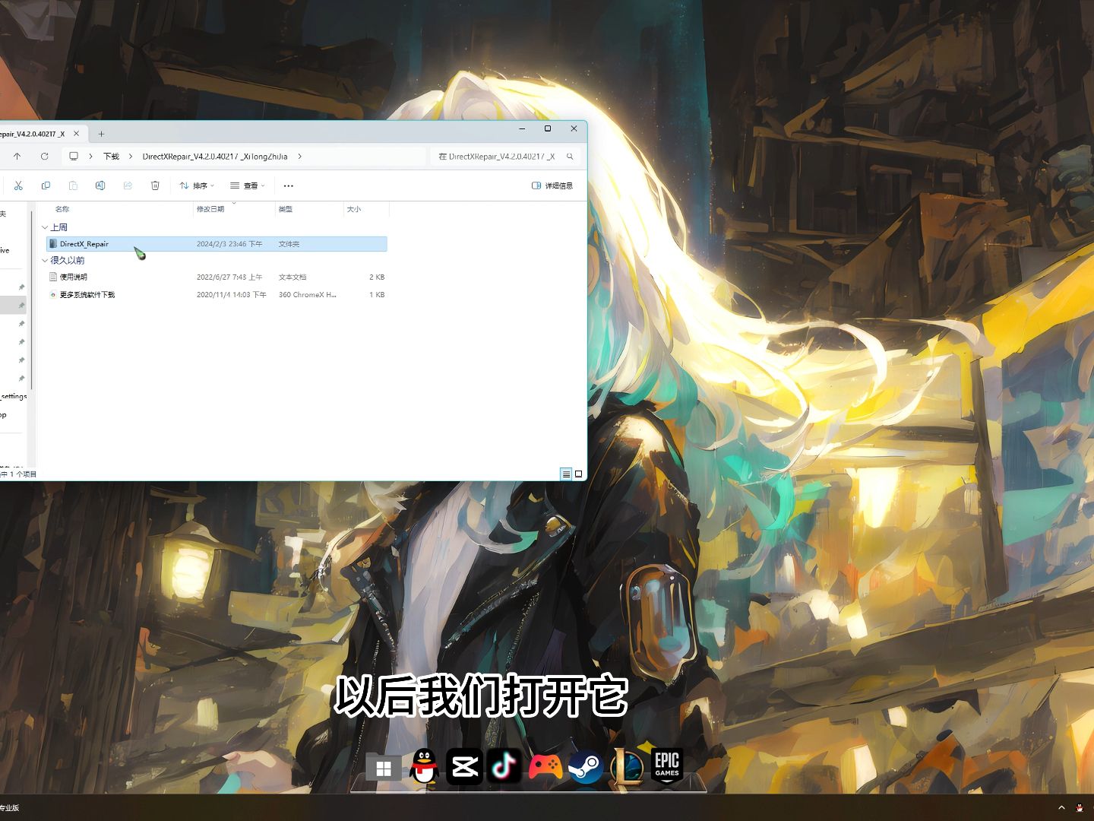Open the three-dot more options menu
The image size is (1094, 821).
click(x=289, y=185)
